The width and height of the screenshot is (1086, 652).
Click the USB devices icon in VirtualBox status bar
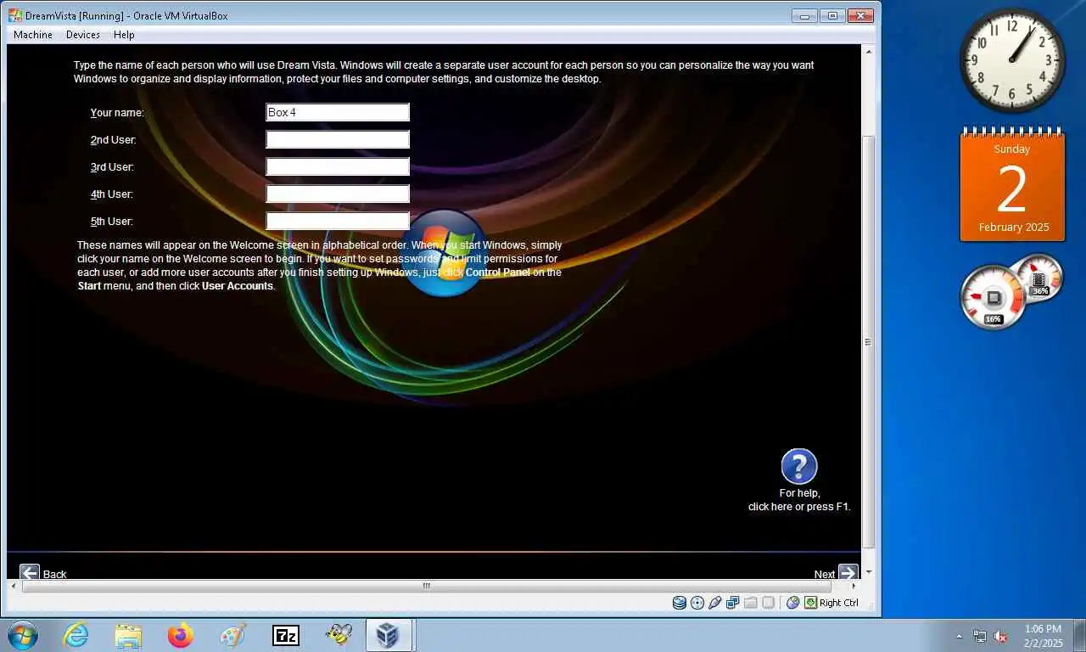tap(715, 603)
